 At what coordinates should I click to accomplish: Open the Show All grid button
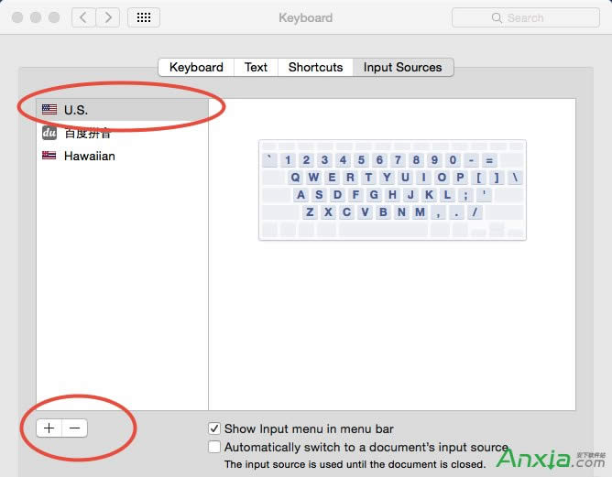(x=144, y=17)
